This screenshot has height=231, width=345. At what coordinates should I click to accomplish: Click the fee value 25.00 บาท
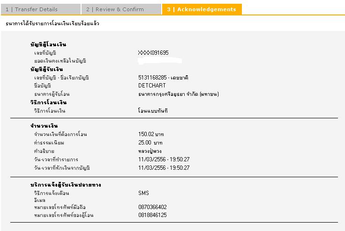tap(150, 143)
